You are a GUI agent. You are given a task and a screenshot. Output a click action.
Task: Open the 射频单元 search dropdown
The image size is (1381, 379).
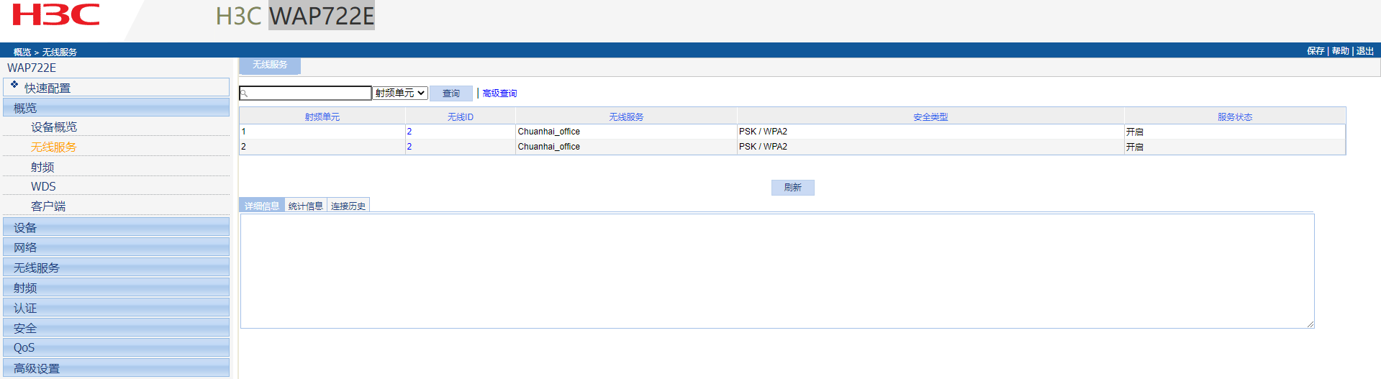(400, 93)
